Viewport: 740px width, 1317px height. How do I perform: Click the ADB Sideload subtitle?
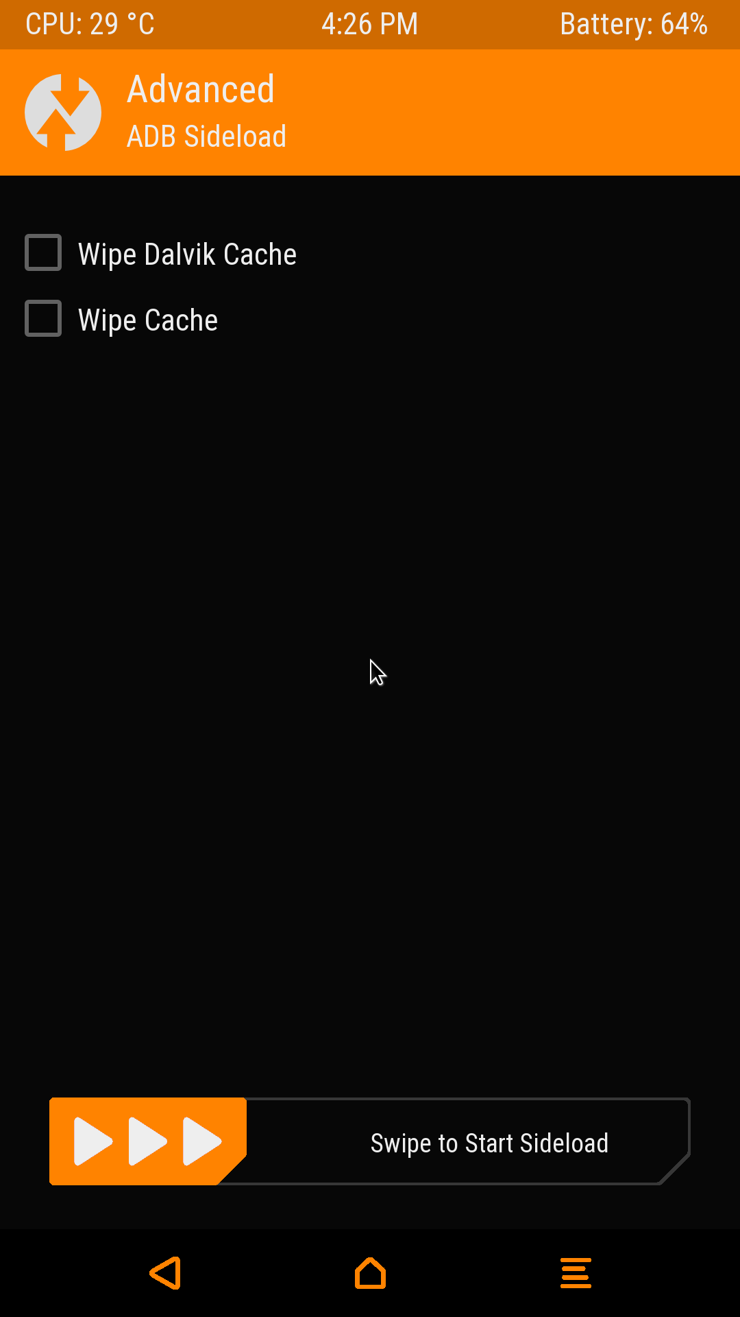206,137
